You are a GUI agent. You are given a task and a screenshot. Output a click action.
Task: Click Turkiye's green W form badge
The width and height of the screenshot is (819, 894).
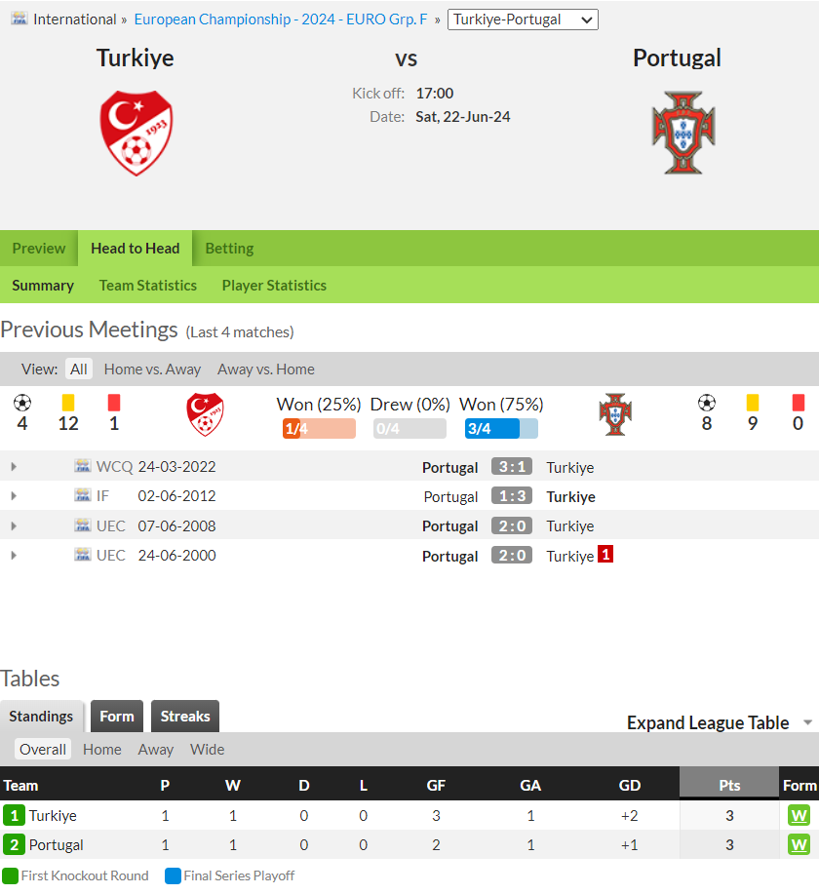tap(799, 816)
